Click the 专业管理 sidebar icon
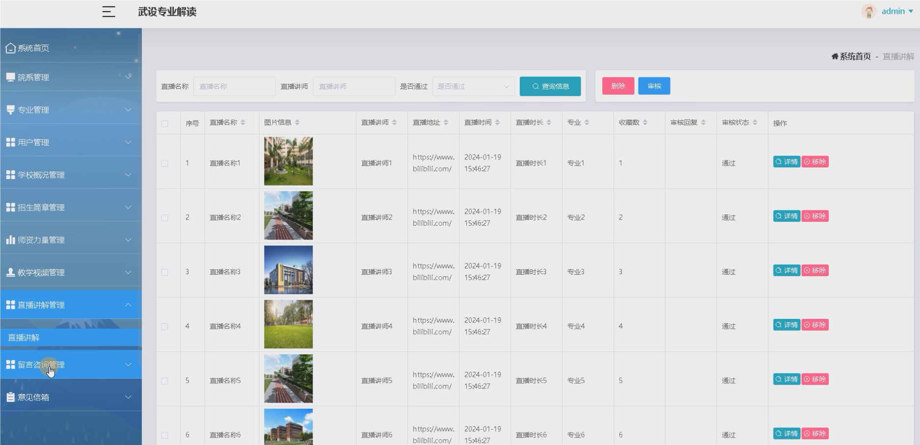The width and height of the screenshot is (920, 445). click(x=10, y=109)
